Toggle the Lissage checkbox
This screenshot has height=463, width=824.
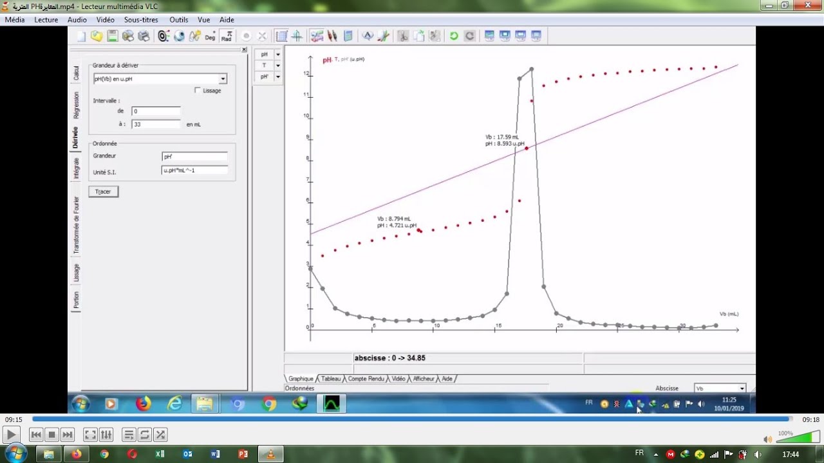click(x=198, y=91)
